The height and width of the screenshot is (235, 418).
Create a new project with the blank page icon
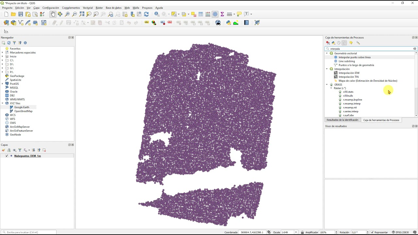(6, 14)
